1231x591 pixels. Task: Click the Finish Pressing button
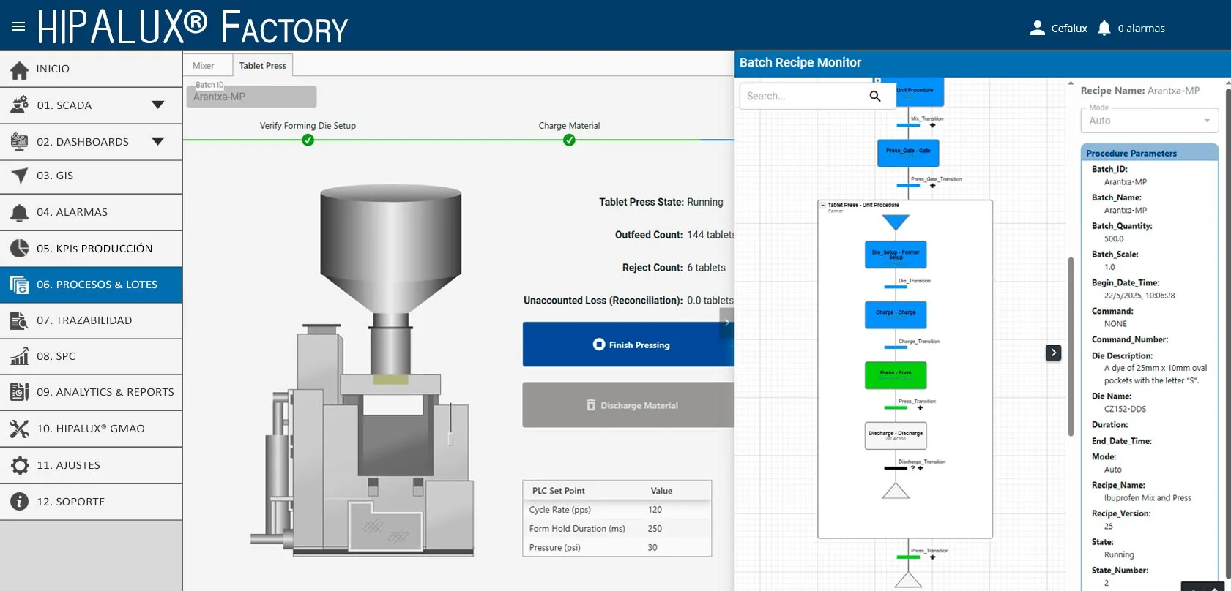click(628, 345)
